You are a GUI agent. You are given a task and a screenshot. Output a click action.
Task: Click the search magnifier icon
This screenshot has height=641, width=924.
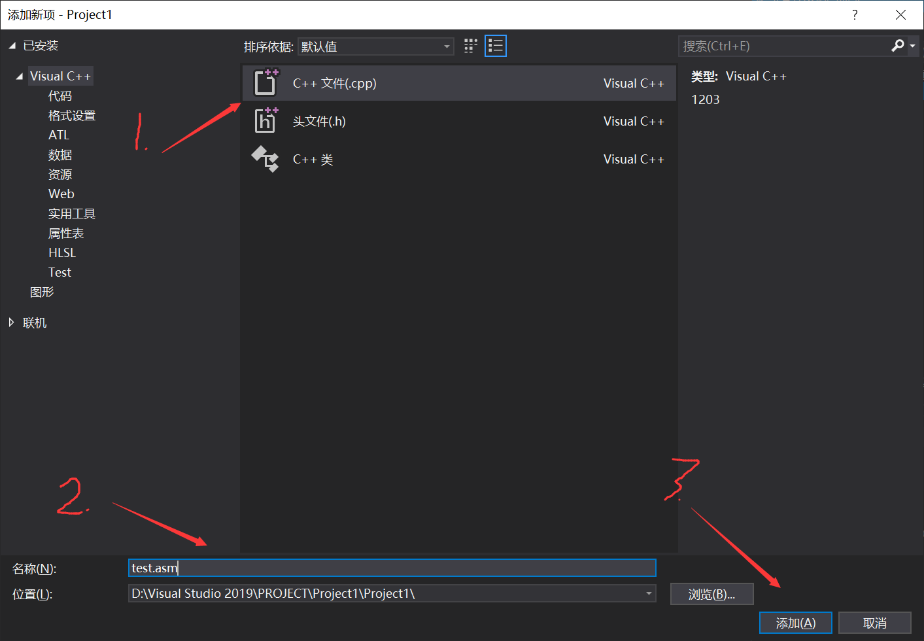coord(898,46)
